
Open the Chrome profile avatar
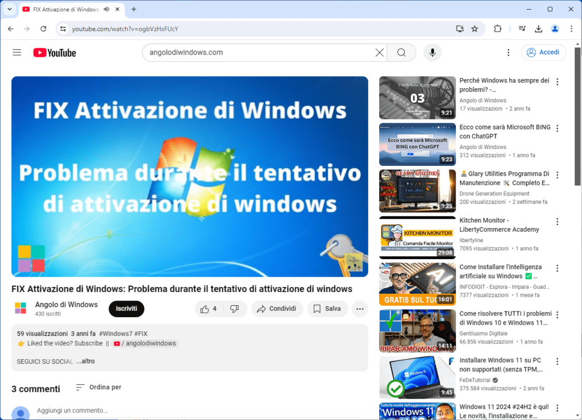(555, 28)
